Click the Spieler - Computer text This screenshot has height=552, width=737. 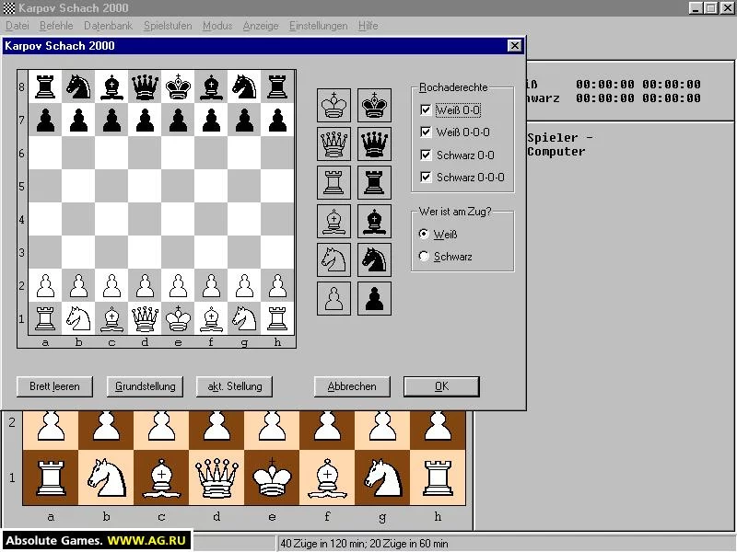click(560, 144)
